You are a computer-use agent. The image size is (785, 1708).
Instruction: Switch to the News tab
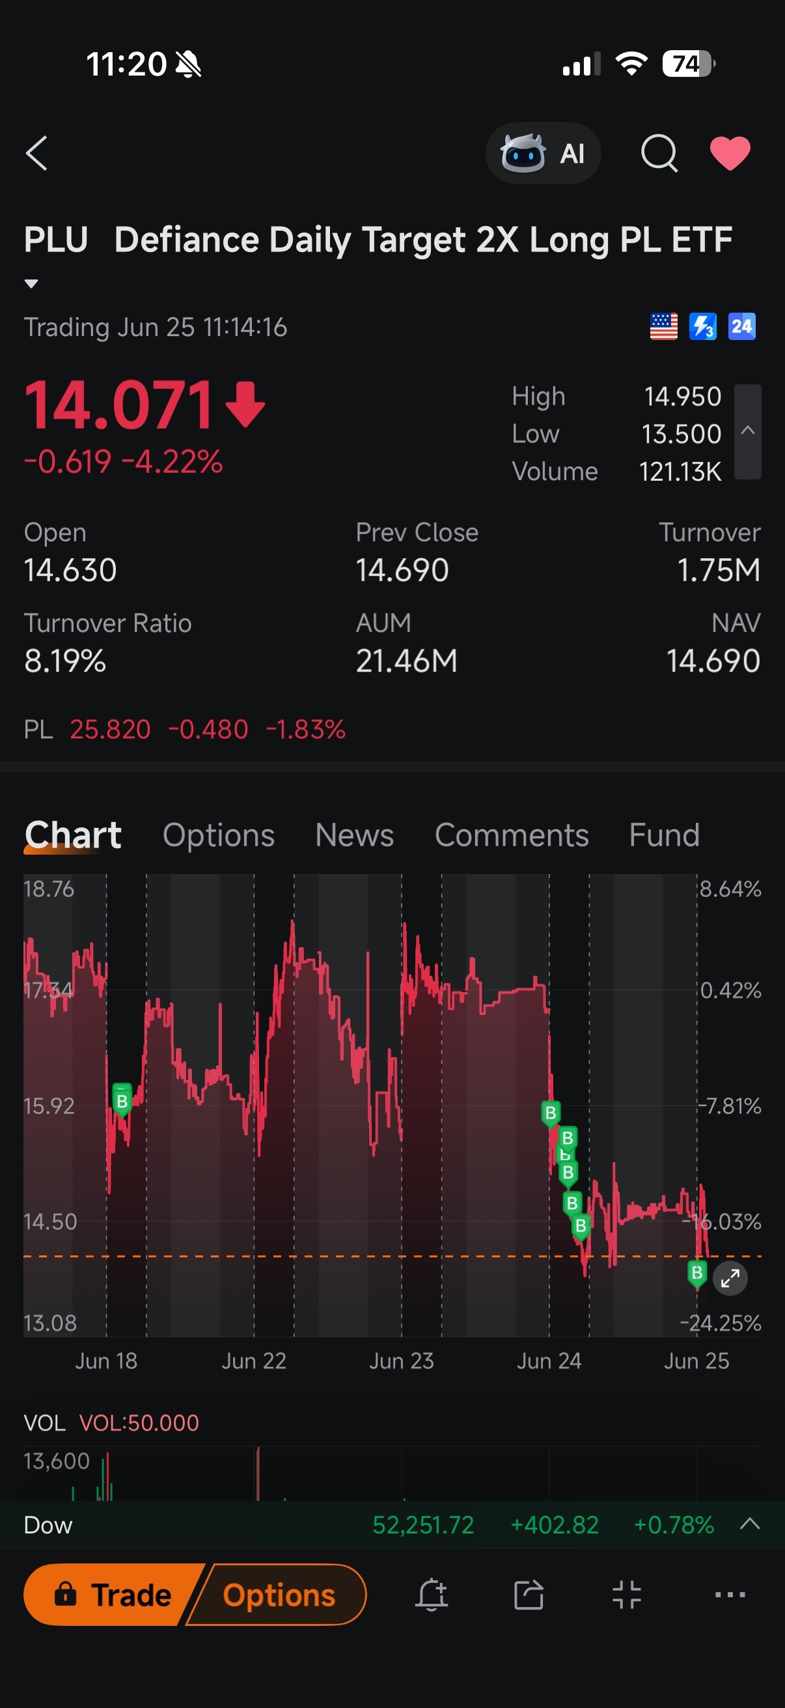coord(354,834)
